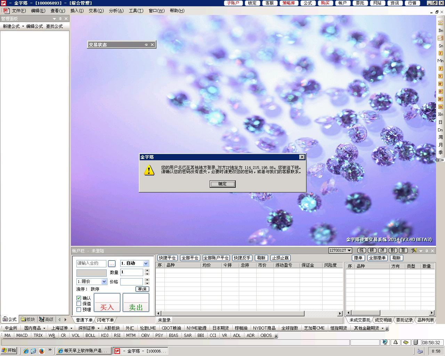Image resolution: width=445 pixels, height=356 pixels.
Task: Expand the 1.自动 mode dropdown
Action: [x=146, y=264]
